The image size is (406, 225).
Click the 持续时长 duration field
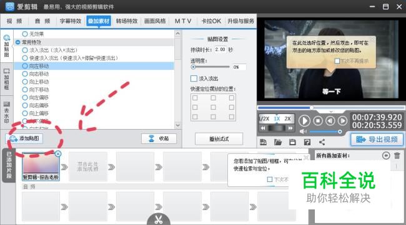point(220,49)
